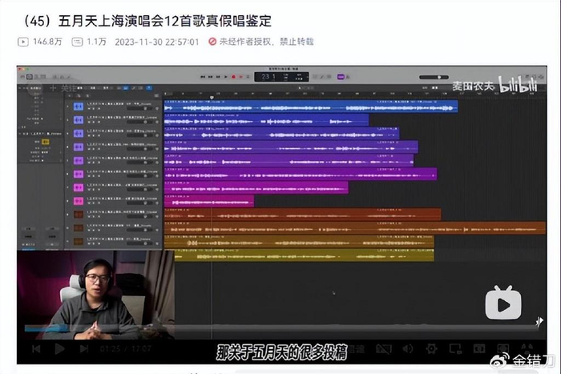
Task: Open the video volume control
Action: click(407, 348)
